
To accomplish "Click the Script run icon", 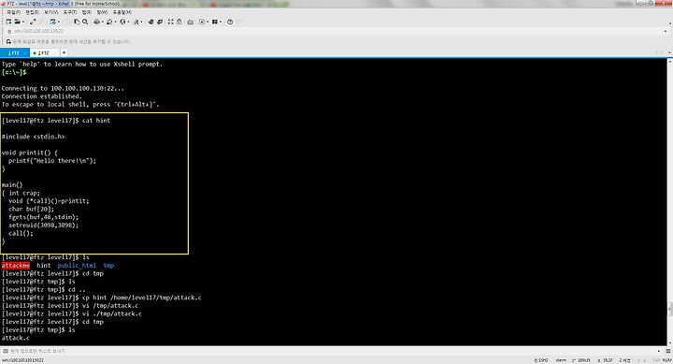I will point(202,22).
